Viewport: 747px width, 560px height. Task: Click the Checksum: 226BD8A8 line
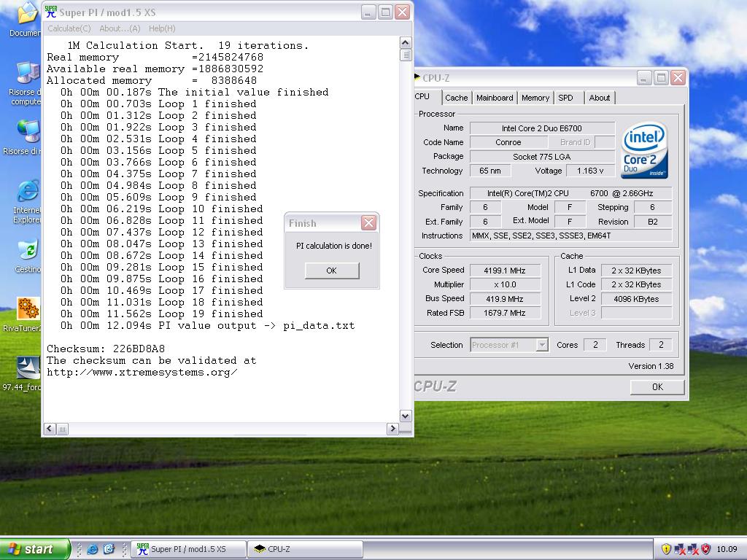click(x=106, y=349)
